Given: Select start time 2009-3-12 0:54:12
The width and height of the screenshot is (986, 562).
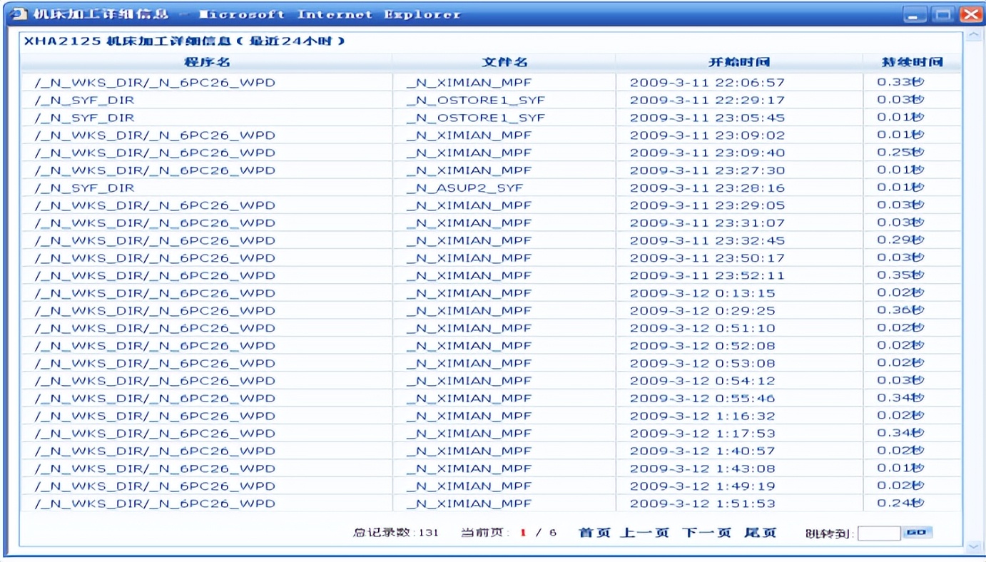Looking at the screenshot, I should click(x=702, y=381).
